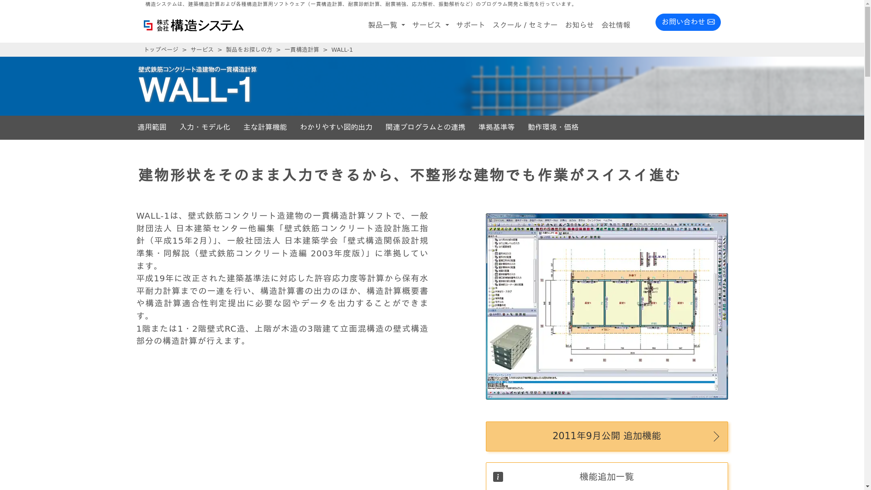Open 機能追加一覧 link
Image resolution: width=871 pixels, height=490 pixels.
(x=607, y=476)
